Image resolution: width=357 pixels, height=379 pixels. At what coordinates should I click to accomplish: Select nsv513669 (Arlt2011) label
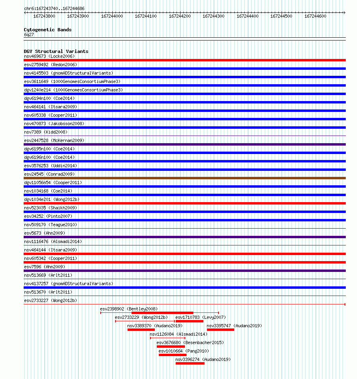point(48,275)
